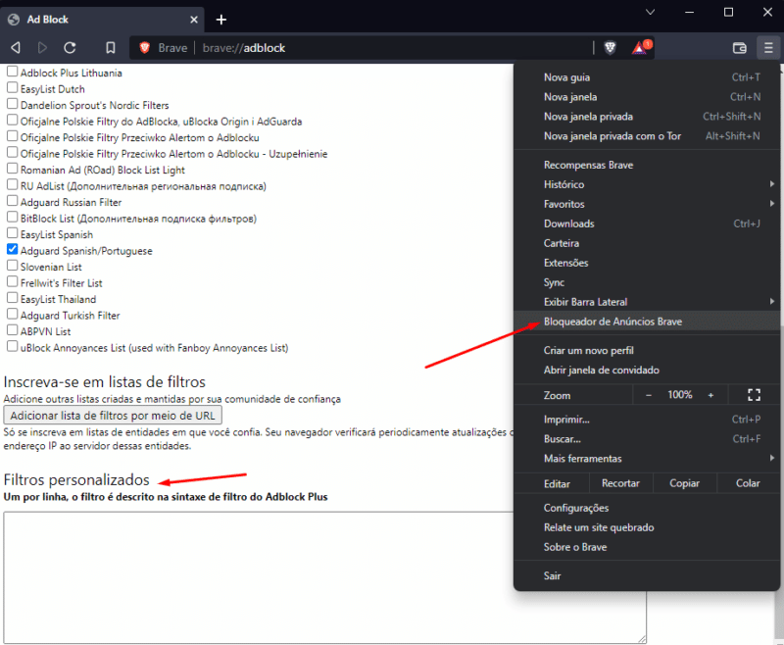Viewport: 784px width, 645px height.
Task: Enable Adblock Plus Lithuania list
Action: (12, 72)
